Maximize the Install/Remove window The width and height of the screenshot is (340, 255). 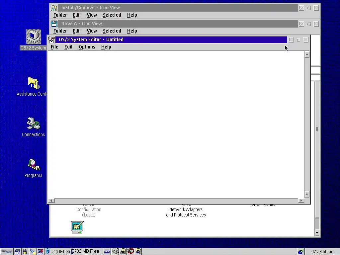(316, 8)
